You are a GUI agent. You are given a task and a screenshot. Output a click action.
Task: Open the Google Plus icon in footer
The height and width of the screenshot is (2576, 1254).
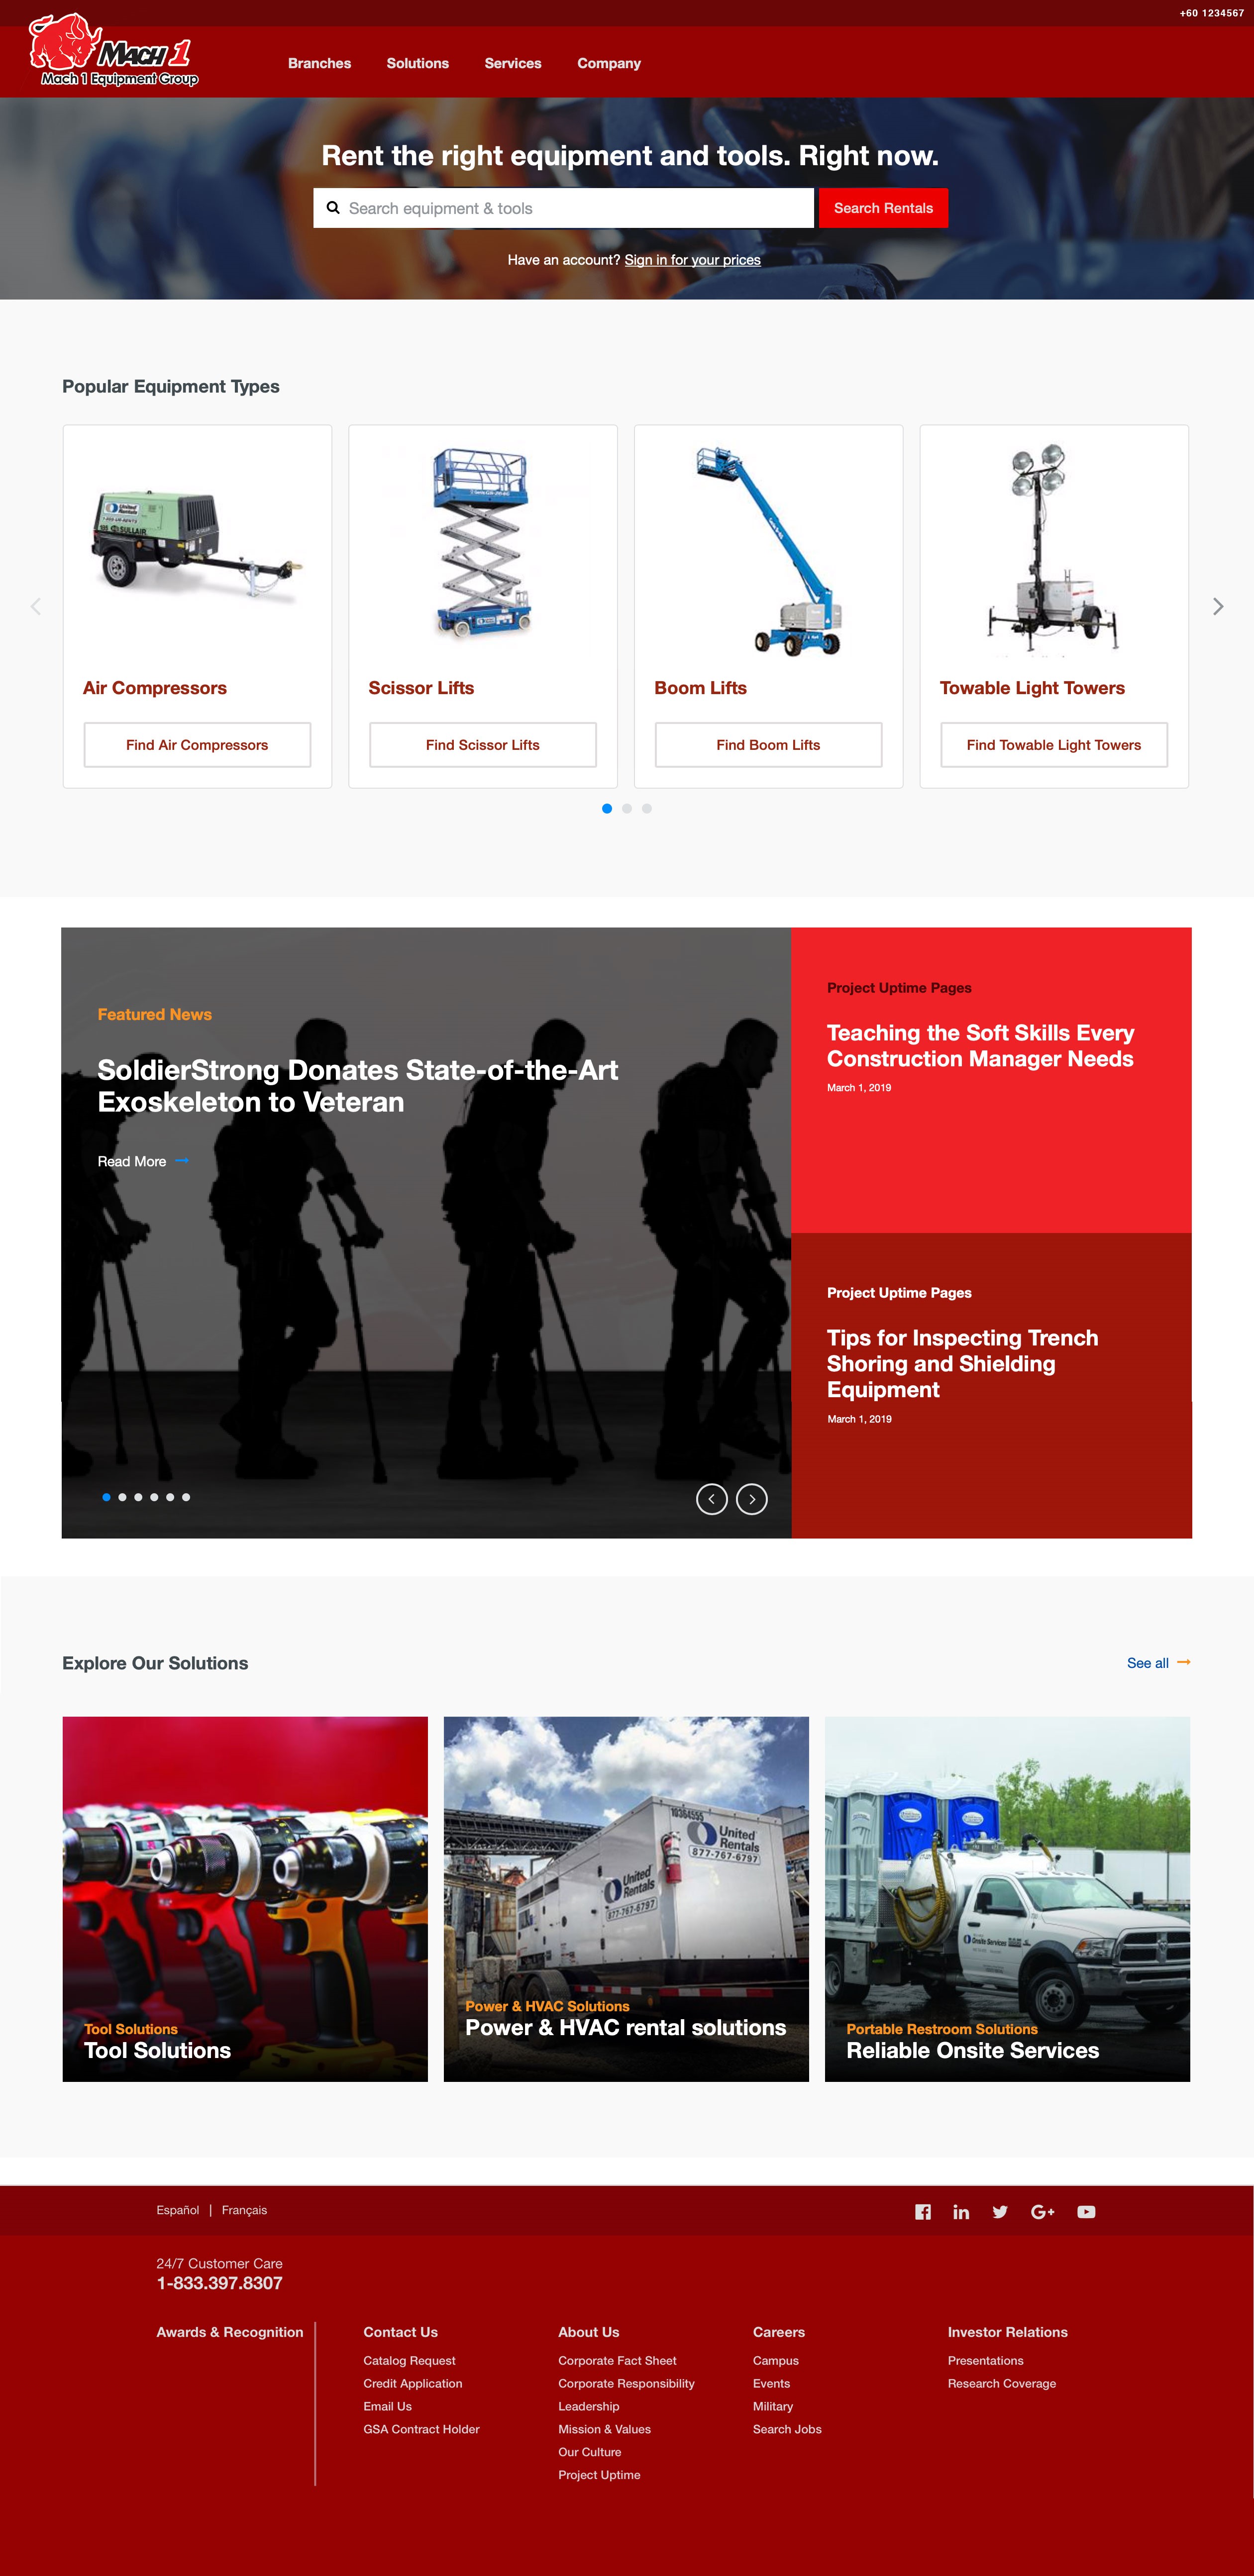[1043, 2212]
